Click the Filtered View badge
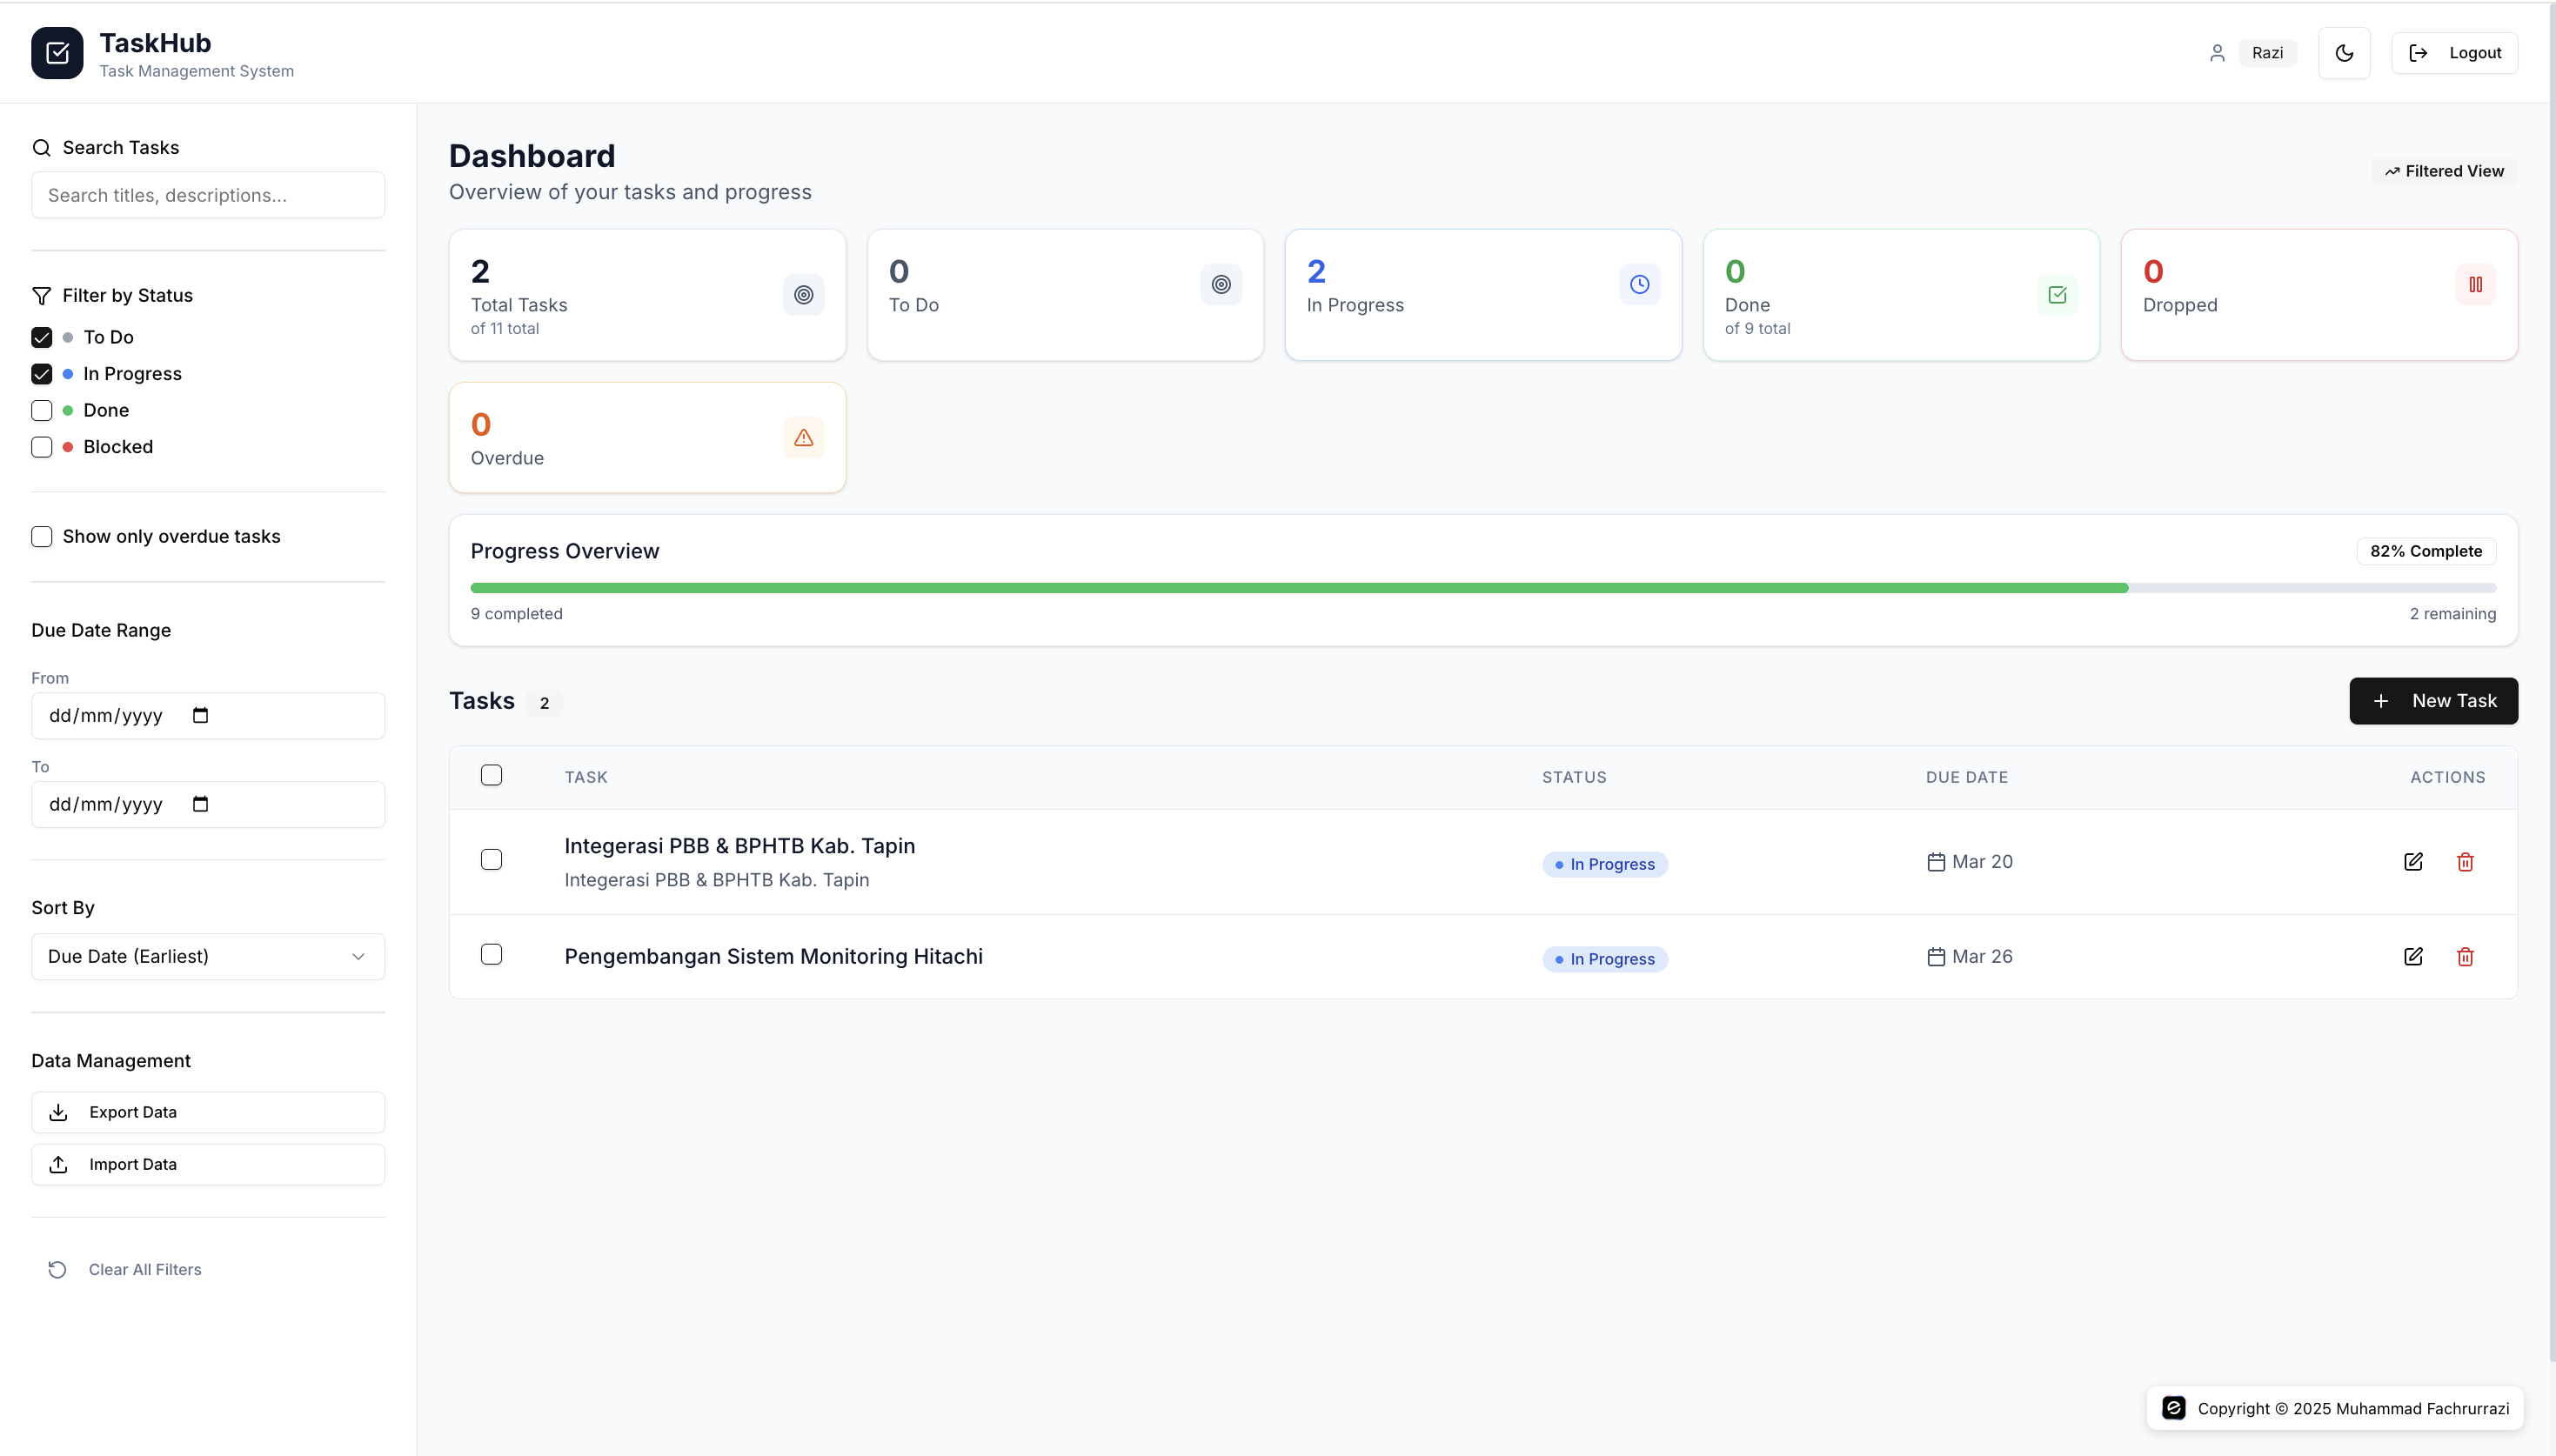 click(2443, 171)
